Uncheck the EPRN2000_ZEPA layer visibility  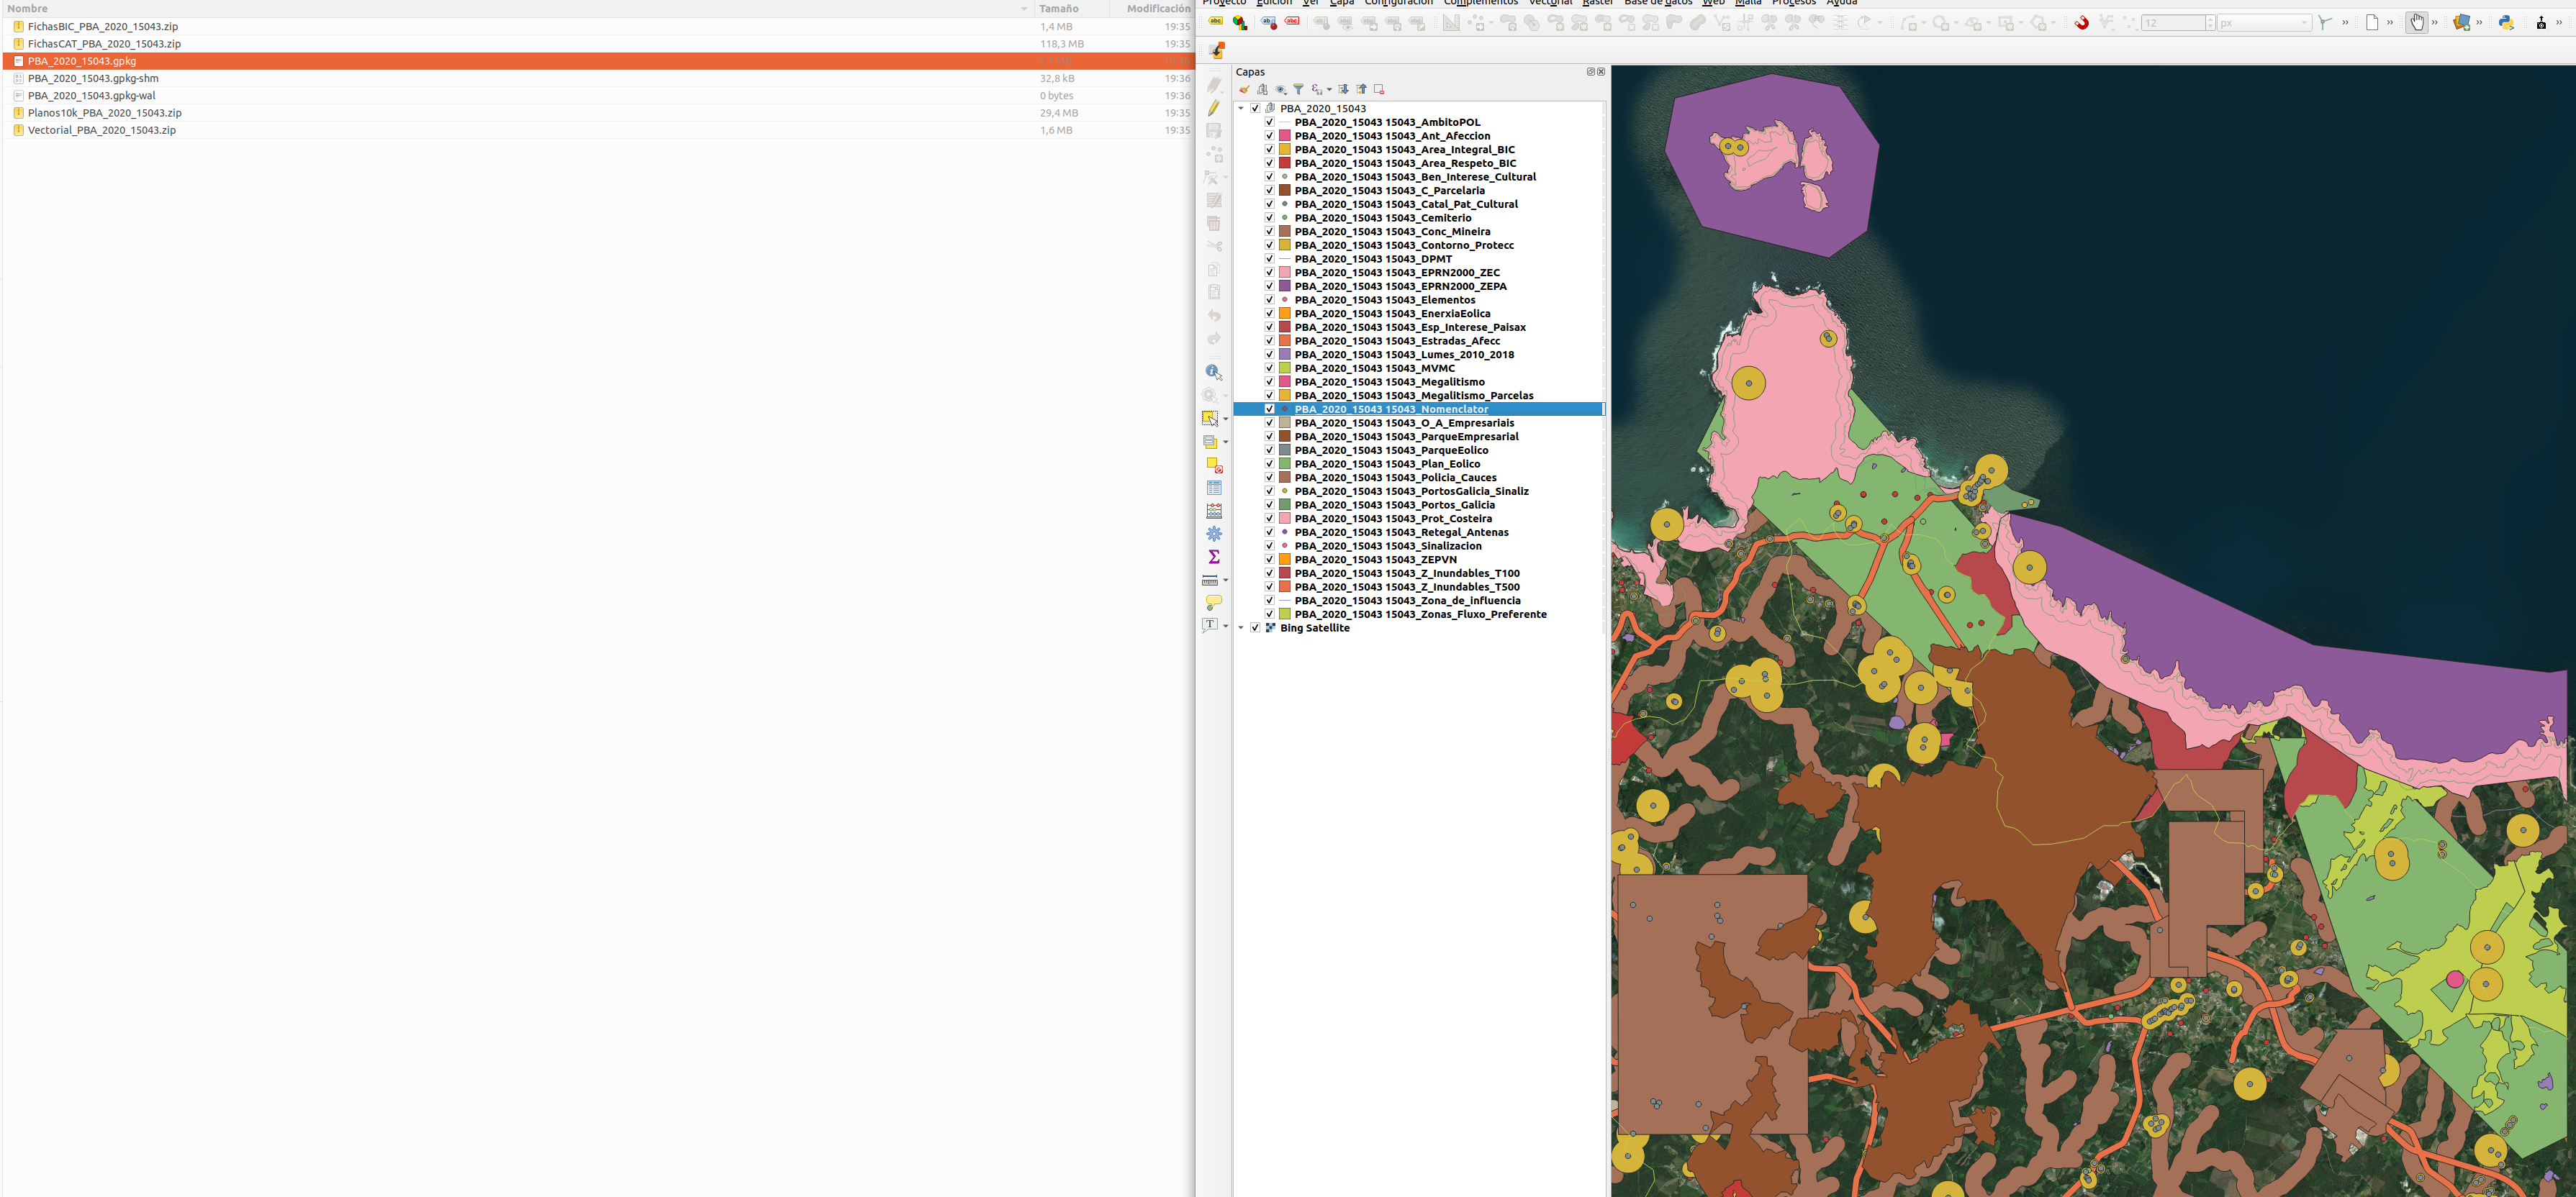tap(1269, 286)
